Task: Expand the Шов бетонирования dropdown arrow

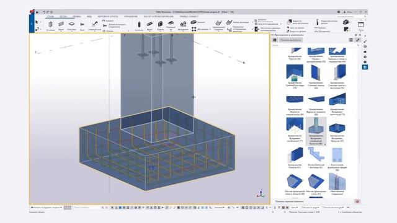Action: coord(281,24)
